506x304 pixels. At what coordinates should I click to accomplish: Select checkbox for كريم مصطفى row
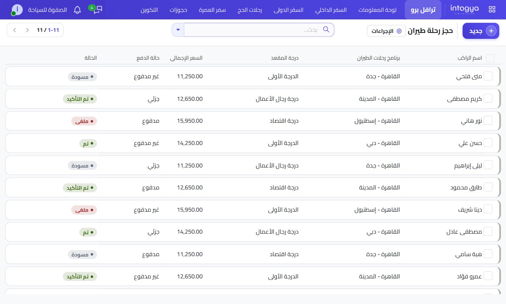coord(488,98)
